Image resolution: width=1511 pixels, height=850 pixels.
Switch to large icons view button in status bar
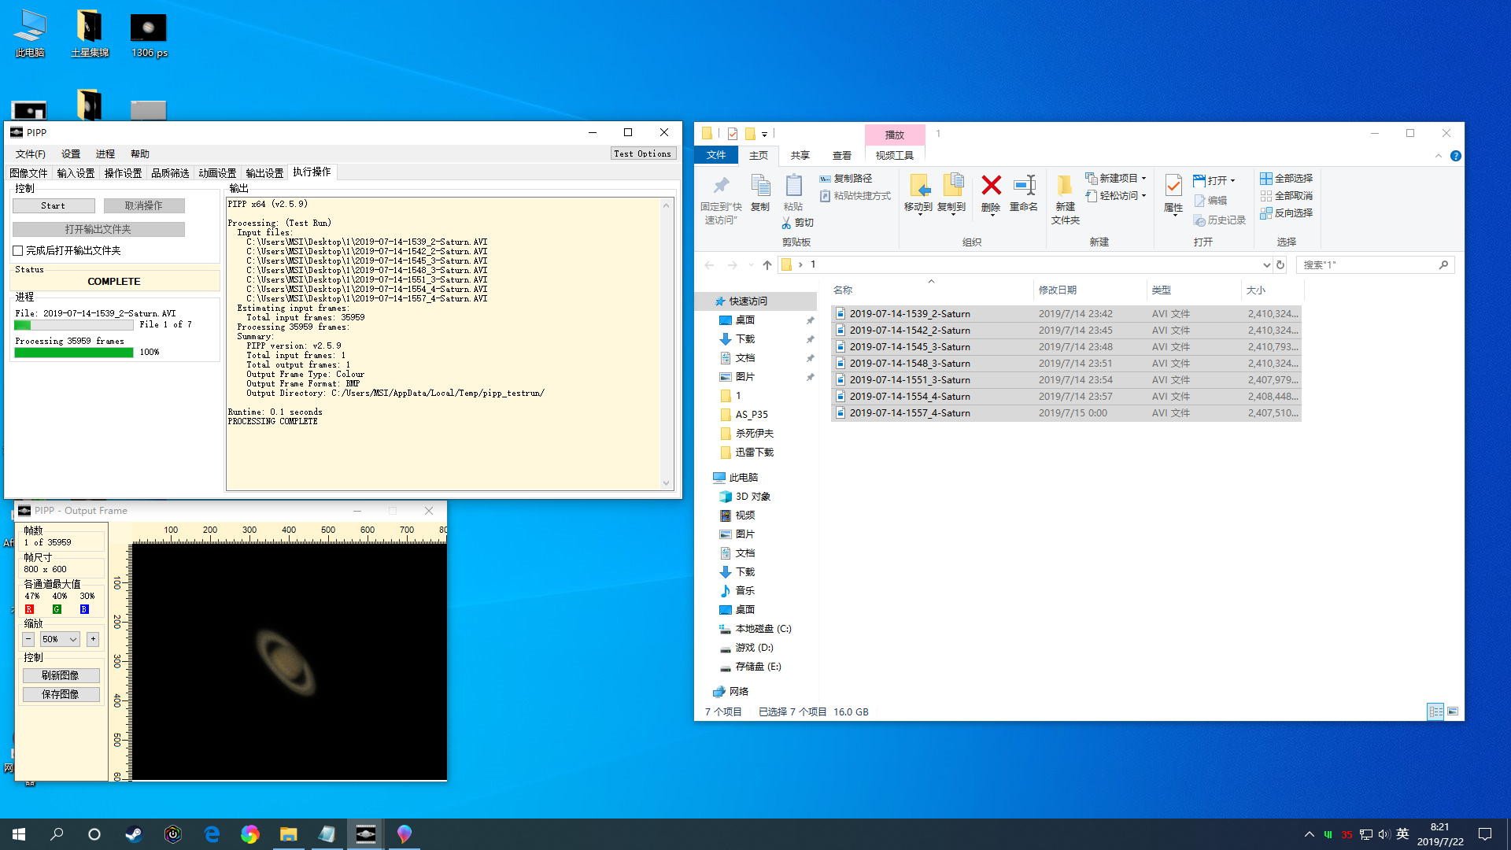tap(1453, 711)
